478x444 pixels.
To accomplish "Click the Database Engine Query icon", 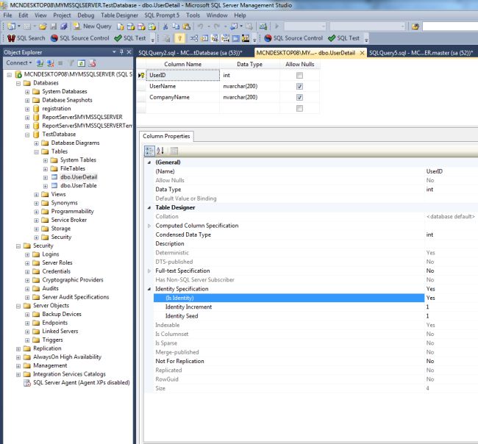I will (121, 26).
